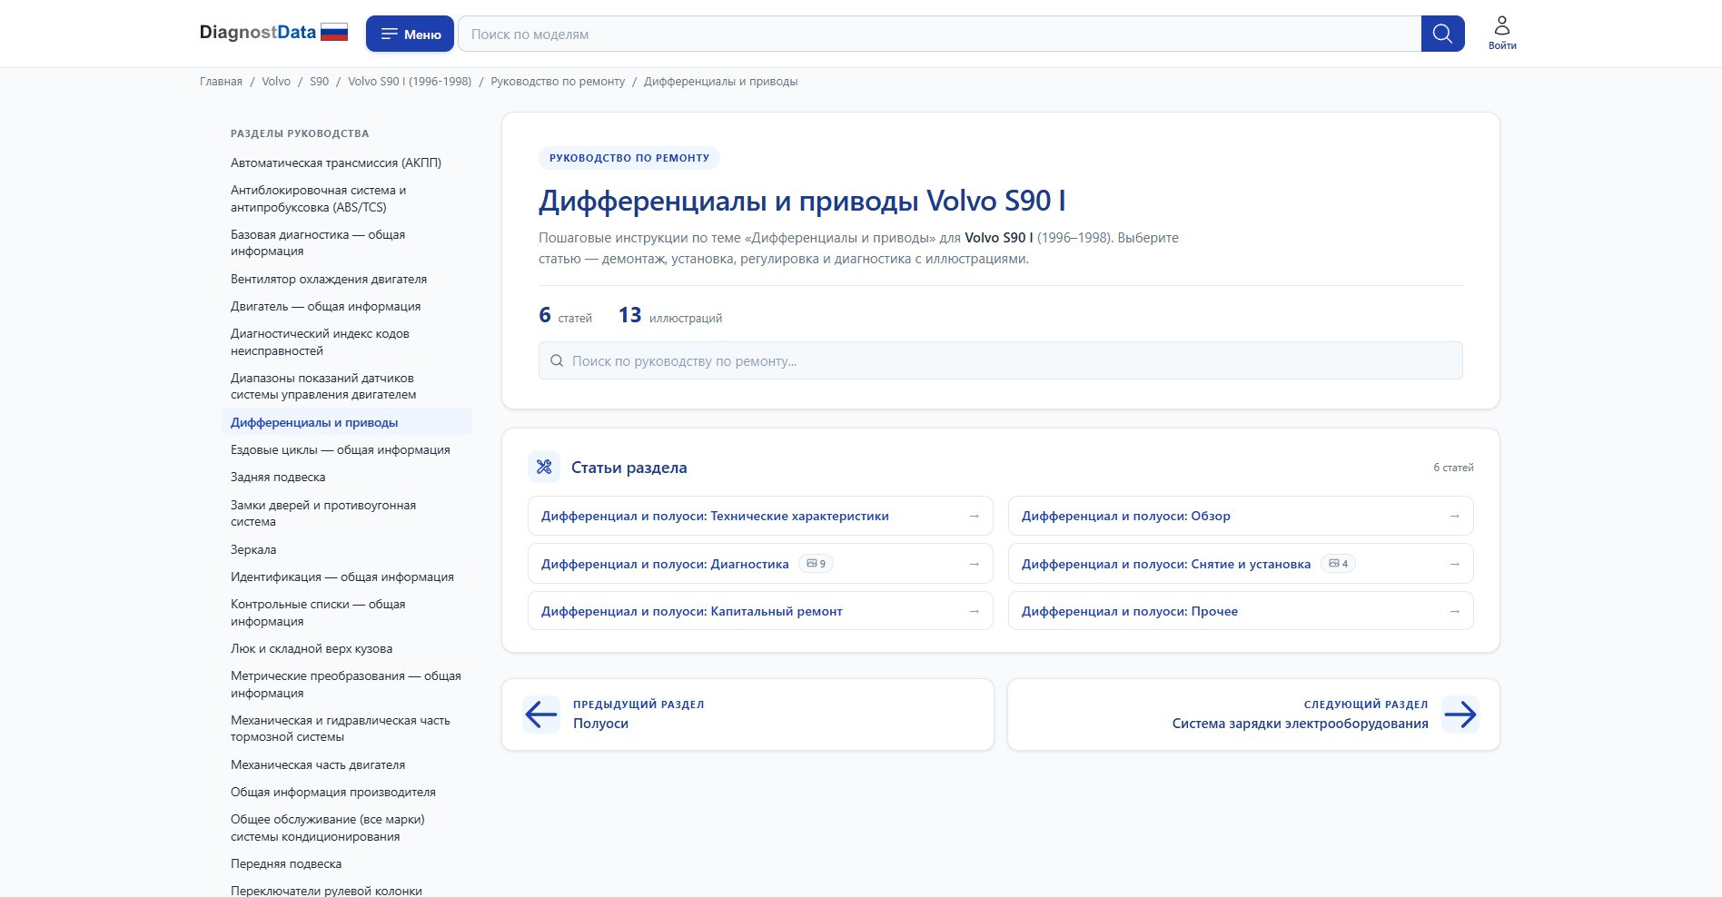Screen dimensions: 1722x897
Task: Click the 4 illustrations badge on Снятие и установка
Action: pos(1338,564)
